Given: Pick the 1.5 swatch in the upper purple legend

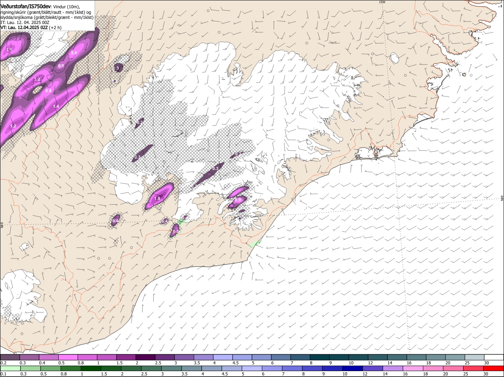Looking at the screenshot, I should tap(126, 357).
